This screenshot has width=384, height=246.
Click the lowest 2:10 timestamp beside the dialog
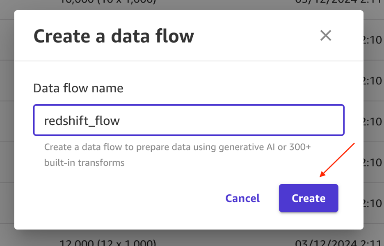373,203
